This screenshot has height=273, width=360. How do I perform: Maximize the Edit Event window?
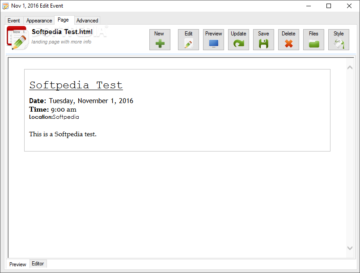click(329, 6)
